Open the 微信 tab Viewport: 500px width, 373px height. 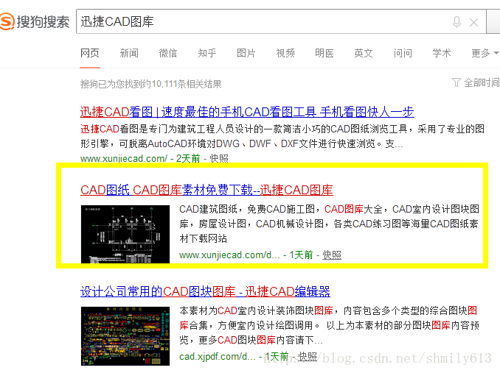point(168,53)
